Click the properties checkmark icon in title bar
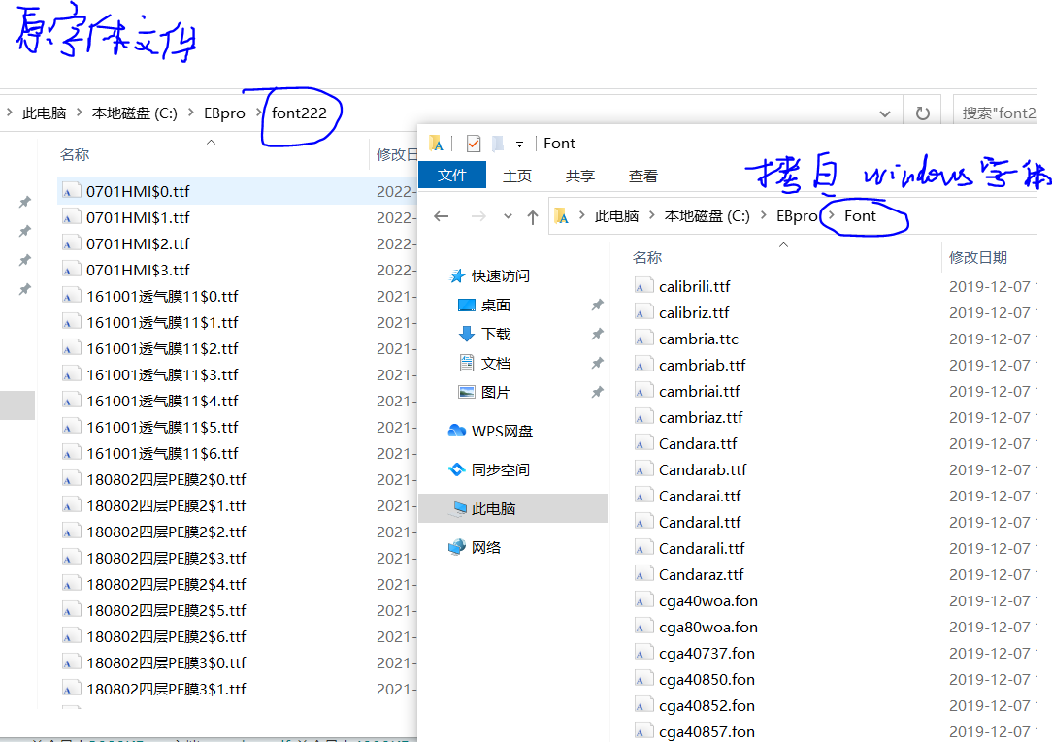The width and height of the screenshot is (1052, 742). (474, 144)
